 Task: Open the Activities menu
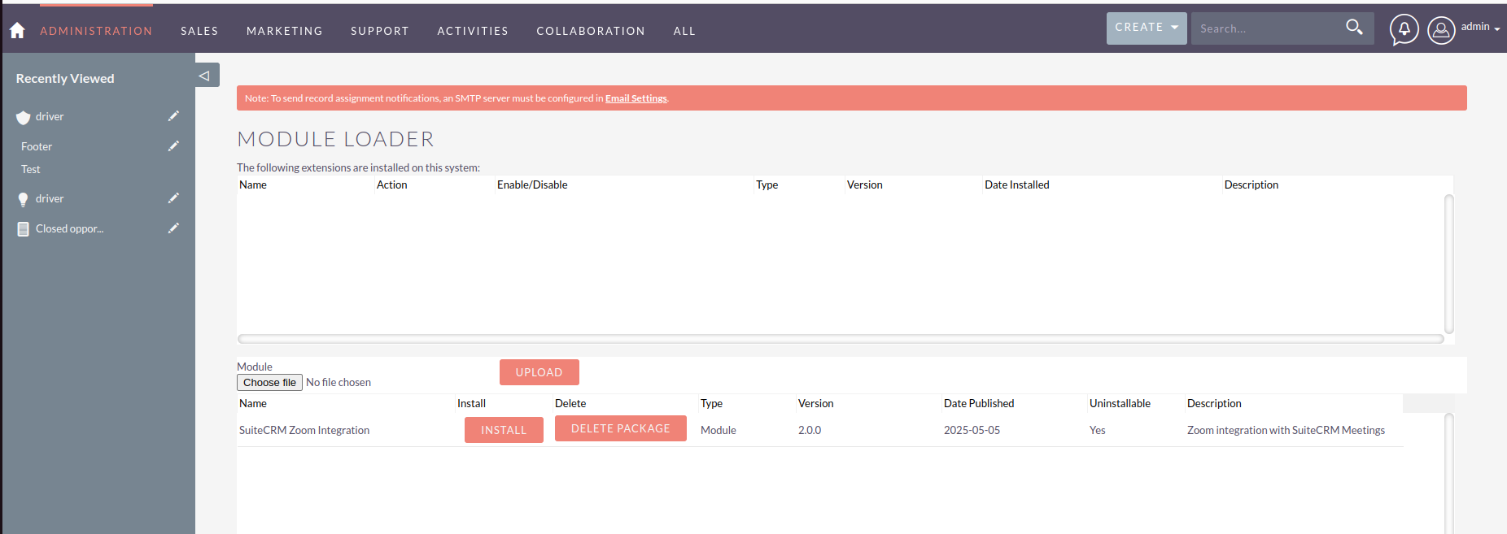coord(473,31)
